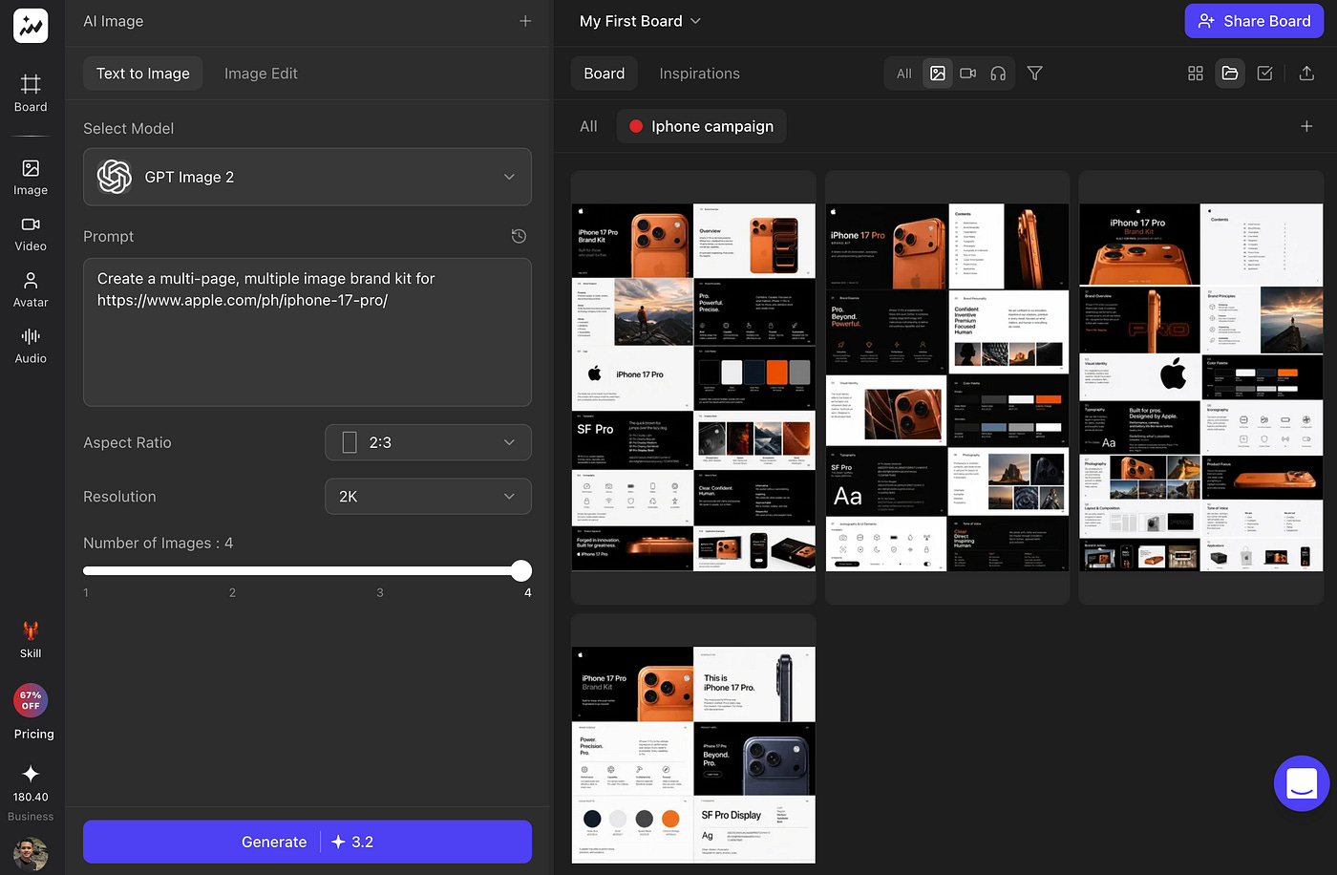Open the Board sidebar item
1337x875 pixels.
pos(31,94)
